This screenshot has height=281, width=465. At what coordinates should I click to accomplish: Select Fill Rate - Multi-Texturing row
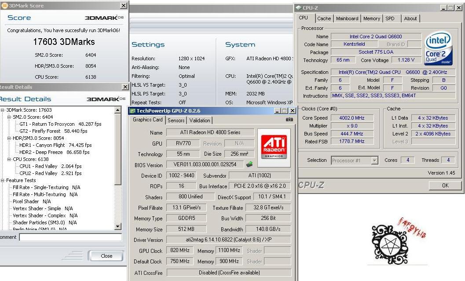(x=45, y=194)
